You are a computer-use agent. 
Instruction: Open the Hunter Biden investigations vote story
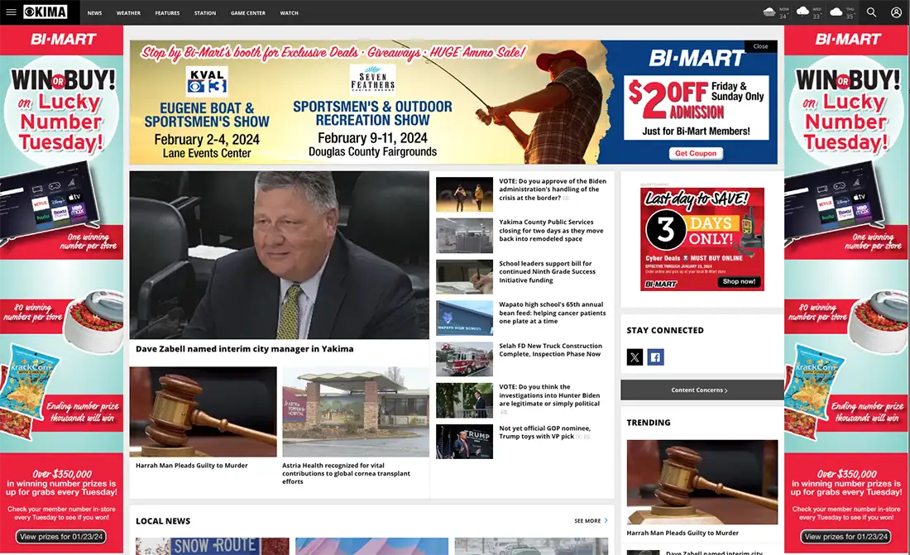pos(549,395)
